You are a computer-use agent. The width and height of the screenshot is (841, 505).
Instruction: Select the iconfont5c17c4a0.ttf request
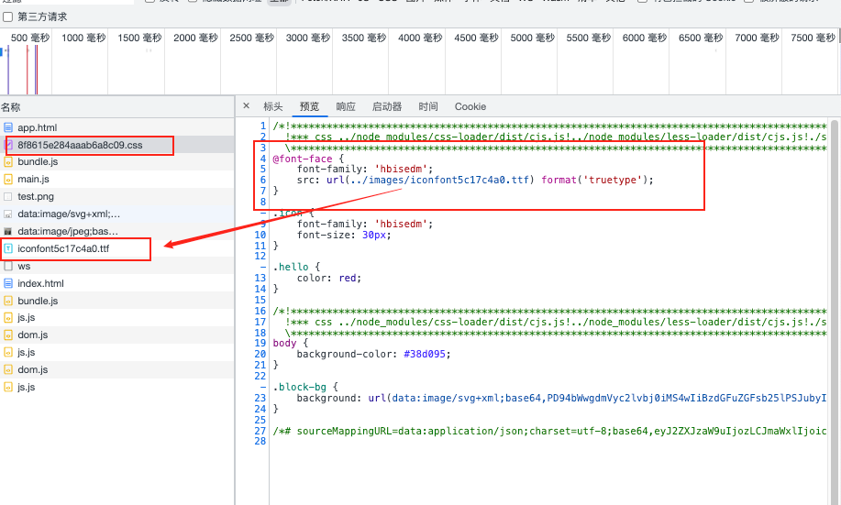coord(116,248)
